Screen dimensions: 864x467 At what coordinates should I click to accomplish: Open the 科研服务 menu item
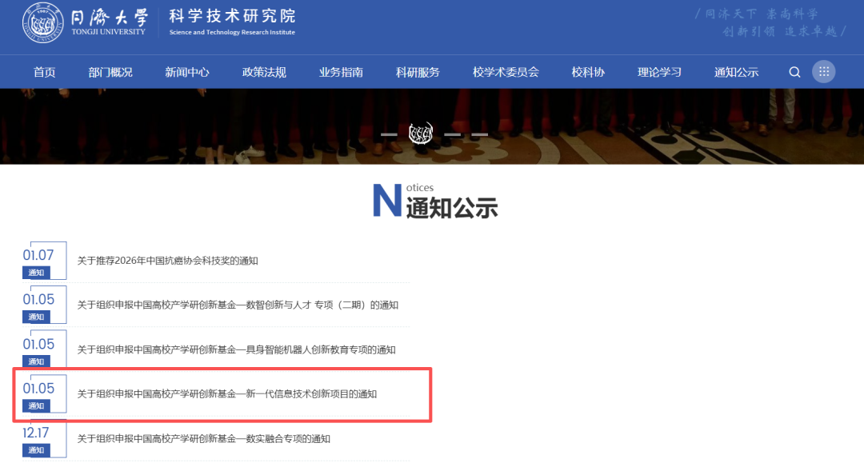pyautogui.click(x=417, y=71)
